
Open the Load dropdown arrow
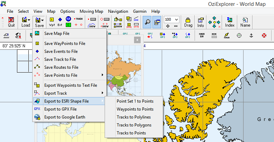click(x=29, y=20)
